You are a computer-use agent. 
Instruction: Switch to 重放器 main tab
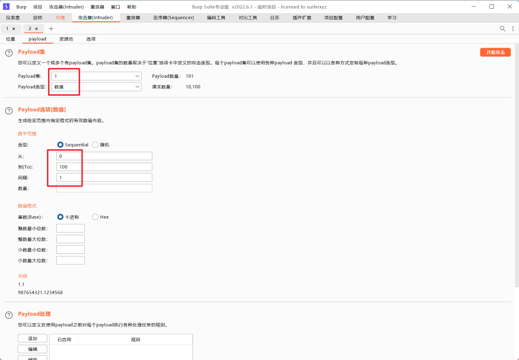(x=133, y=18)
